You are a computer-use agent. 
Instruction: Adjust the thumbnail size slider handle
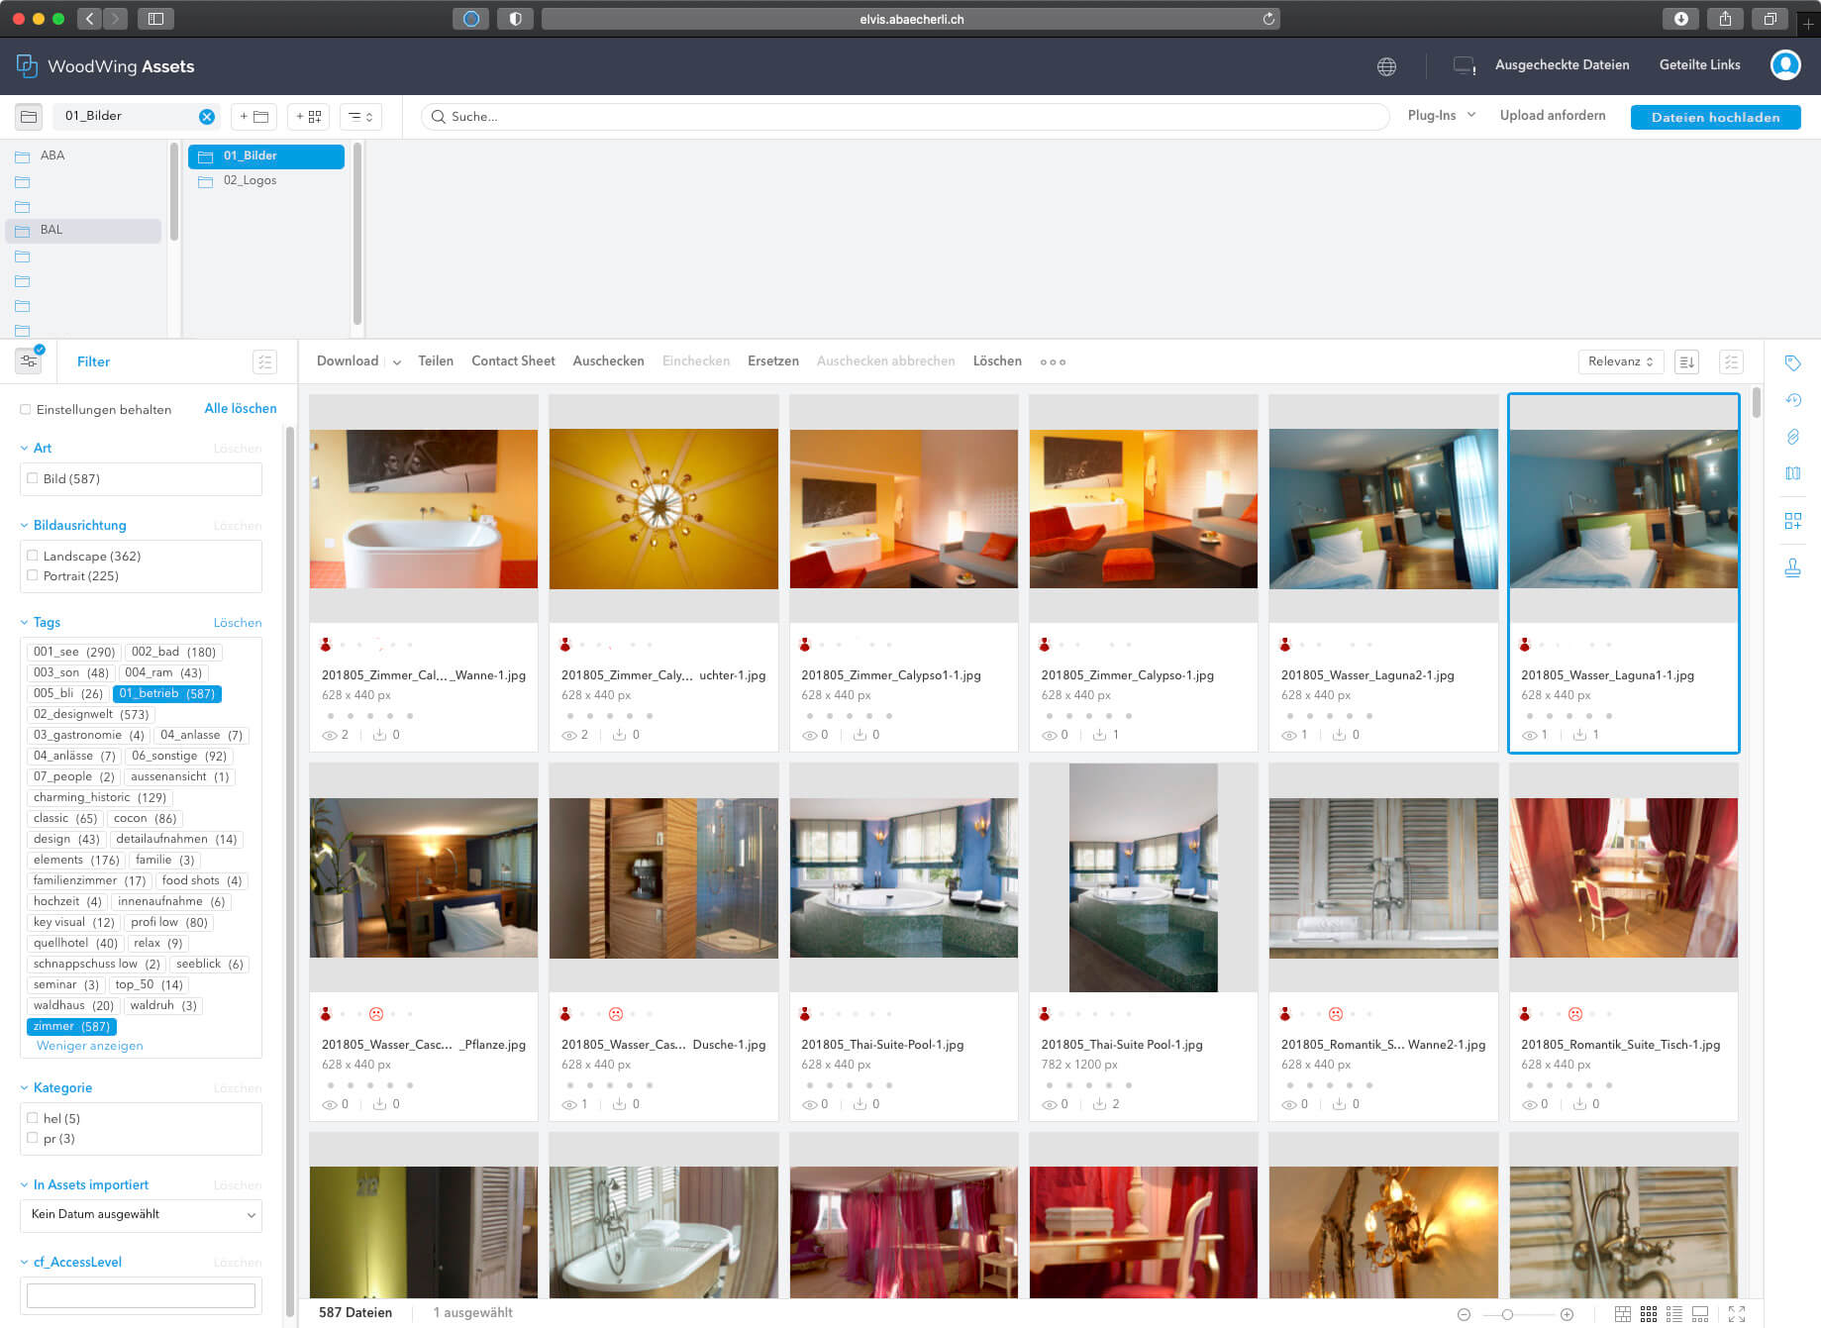point(1507,1314)
